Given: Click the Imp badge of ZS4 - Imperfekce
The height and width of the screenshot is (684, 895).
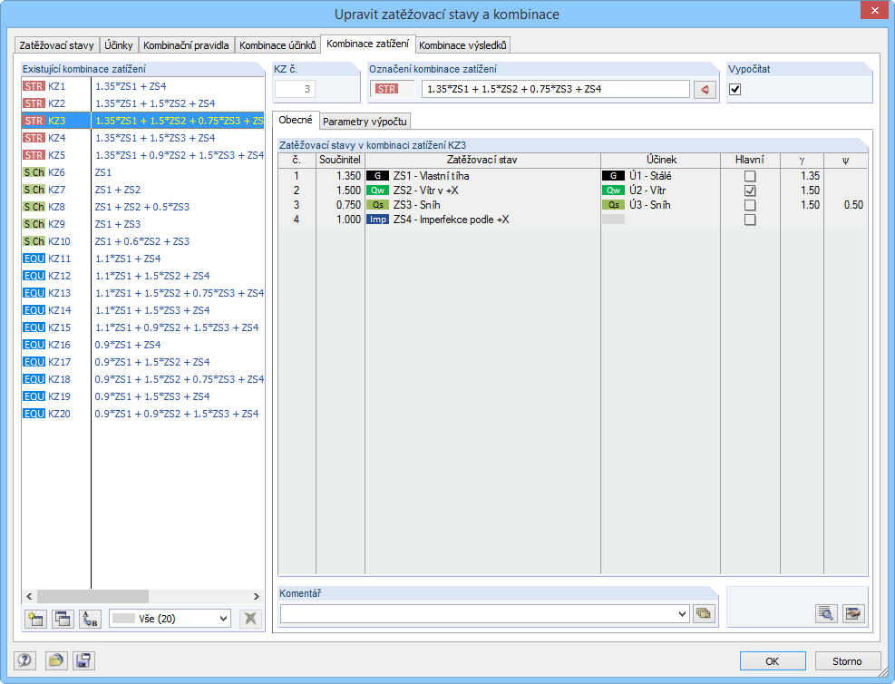Looking at the screenshot, I should click(377, 220).
